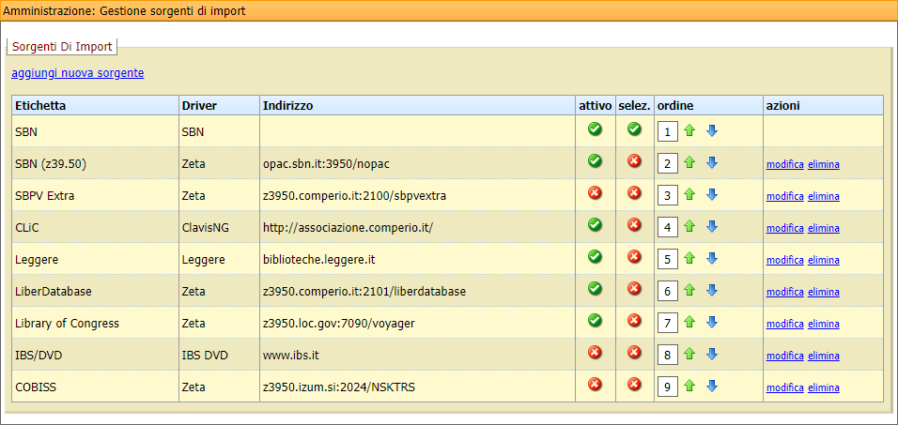
Task: Open the Sorgenti Di Import tab
Action: pyautogui.click(x=62, y=46)
